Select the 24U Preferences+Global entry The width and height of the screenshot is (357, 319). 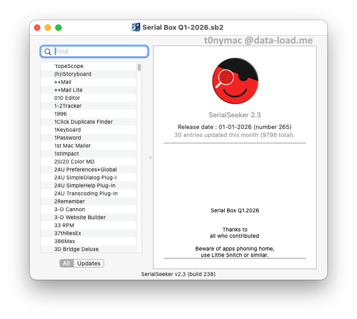coord(89,169)
